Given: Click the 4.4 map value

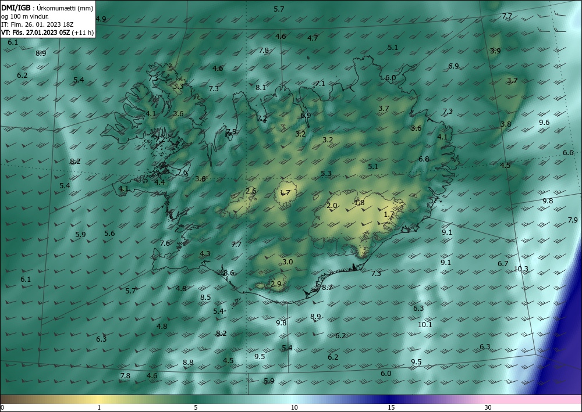Looking at the screenshot, I should [x=159, y=182].
